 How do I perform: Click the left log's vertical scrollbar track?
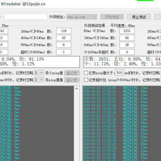tap(76, 125)
